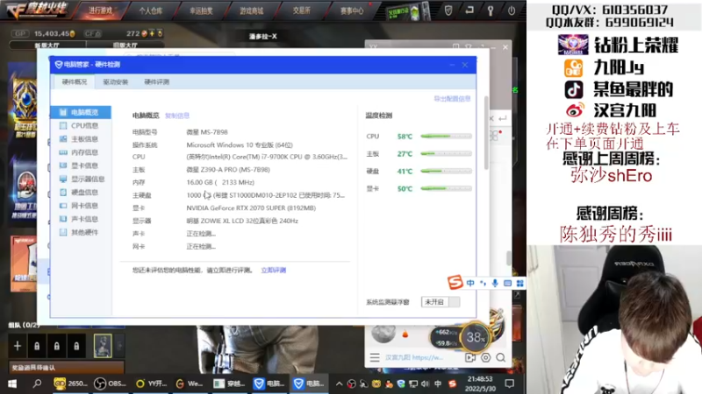This screenshot has height=394, width=702.
Task: Open 其他硬件 sidebar entry
Action: 80,233
